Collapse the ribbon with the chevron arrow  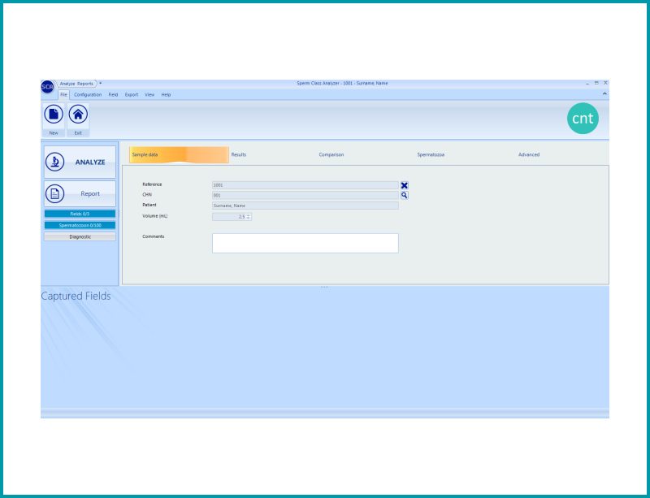604,94
